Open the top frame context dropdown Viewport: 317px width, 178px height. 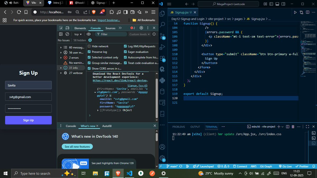(77, 34)
